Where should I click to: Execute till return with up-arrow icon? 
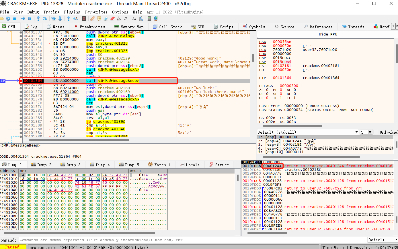pos(69,19)
